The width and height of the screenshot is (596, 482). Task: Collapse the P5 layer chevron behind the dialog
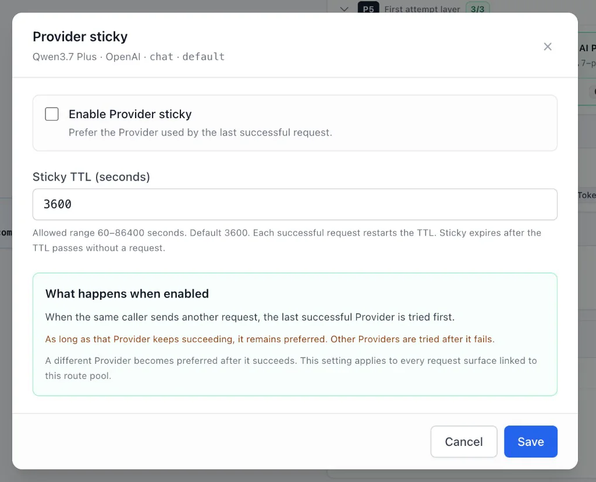click(344, 9)
